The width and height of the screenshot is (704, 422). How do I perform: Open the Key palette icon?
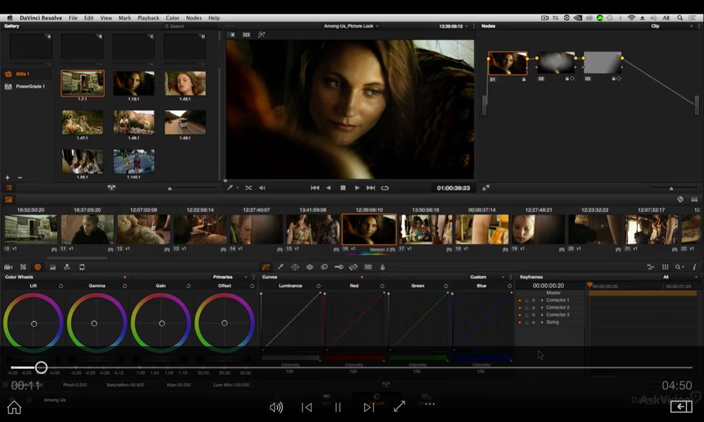pos(339,267)
